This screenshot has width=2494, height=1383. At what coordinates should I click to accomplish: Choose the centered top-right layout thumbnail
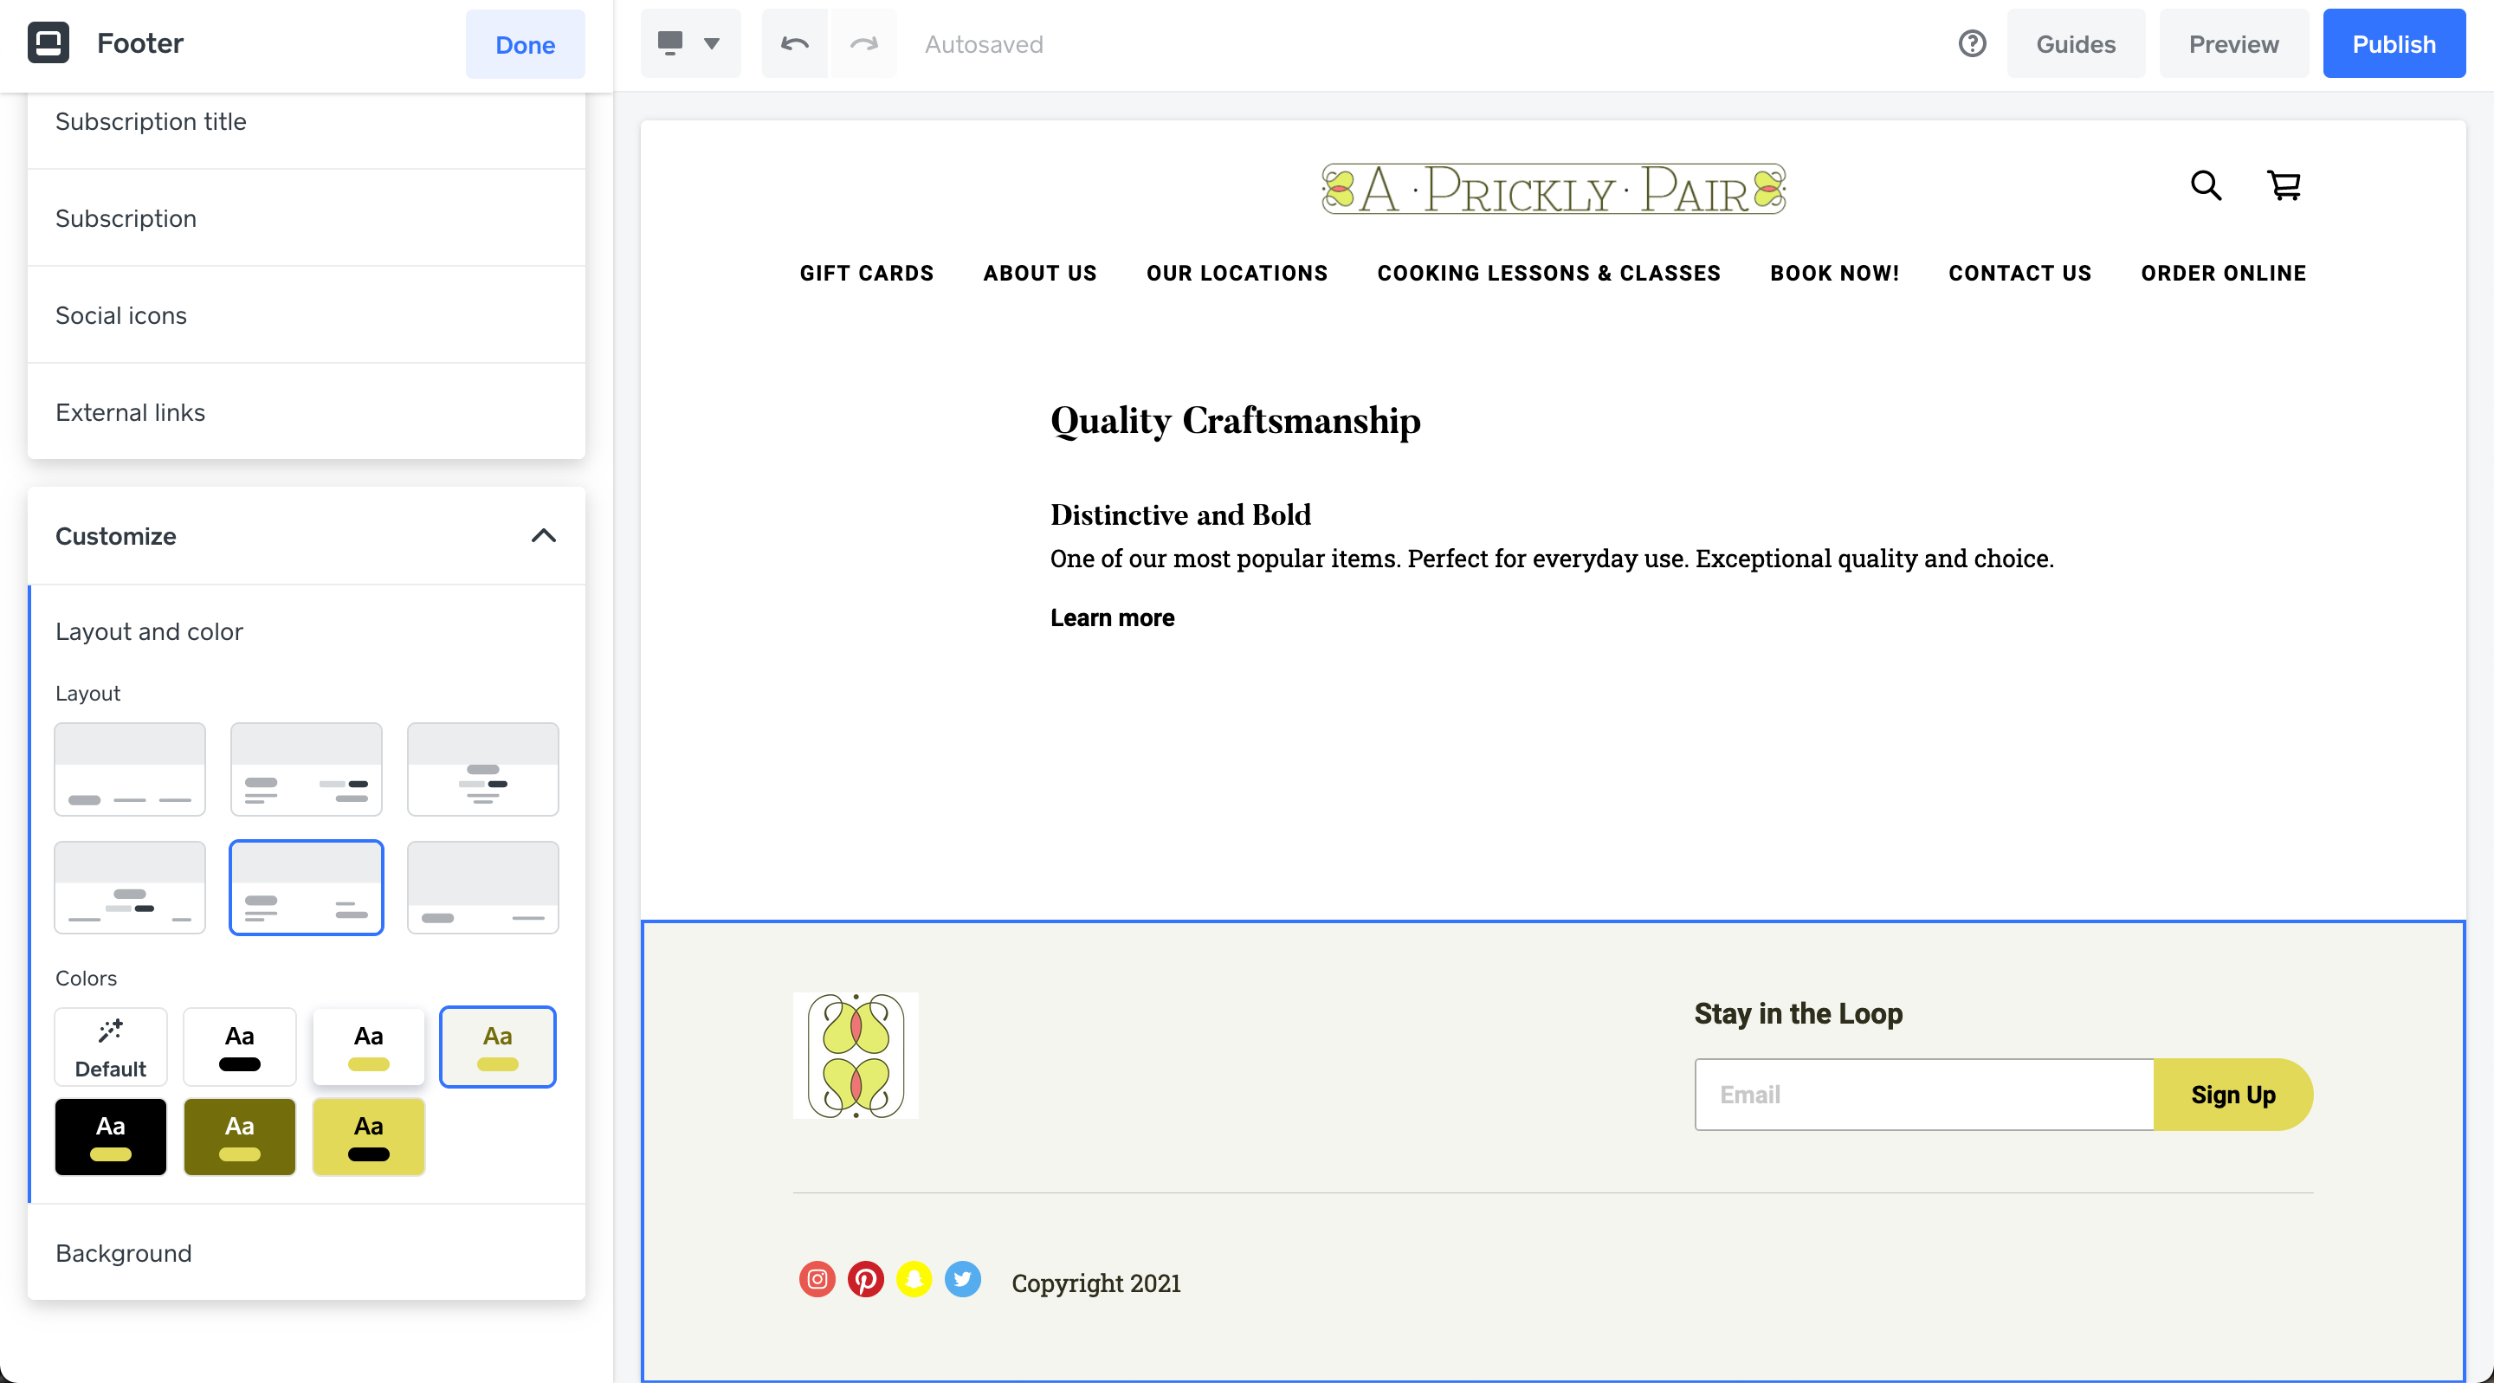pyautogui.click(x=482, y=769)
